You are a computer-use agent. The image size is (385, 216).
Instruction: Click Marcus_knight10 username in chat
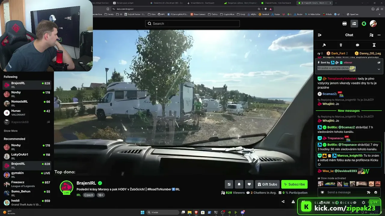(350, 156)
